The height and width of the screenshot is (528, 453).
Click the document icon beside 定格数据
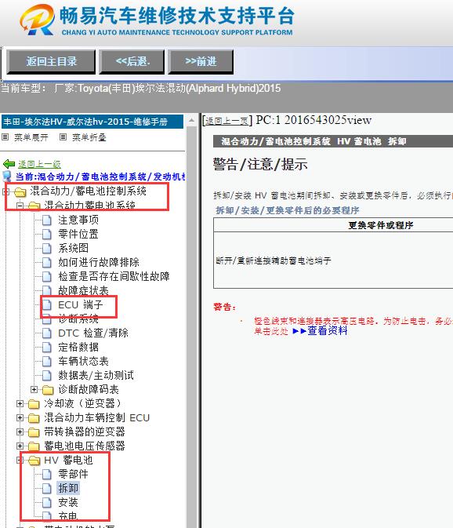[x=47, y=348]
